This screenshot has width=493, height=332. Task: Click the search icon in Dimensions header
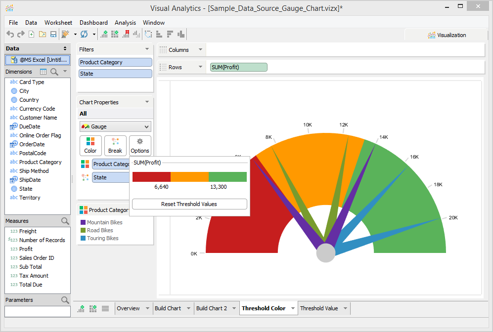pyautogui.click(x=54, y=72)
